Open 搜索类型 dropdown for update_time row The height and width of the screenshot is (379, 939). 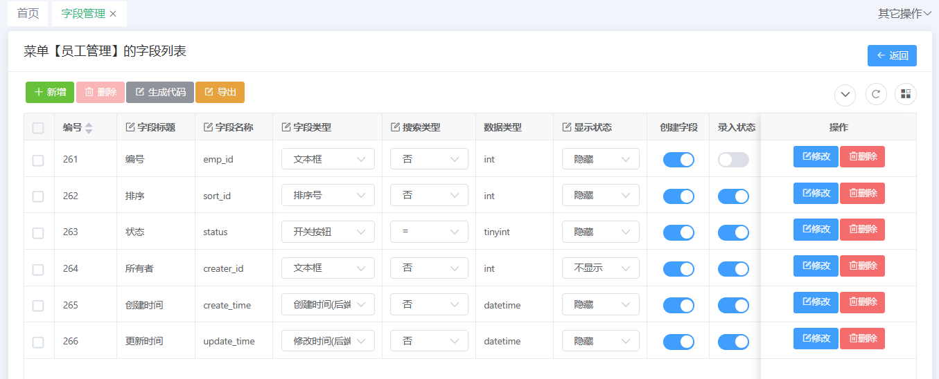tap(429, 341)
